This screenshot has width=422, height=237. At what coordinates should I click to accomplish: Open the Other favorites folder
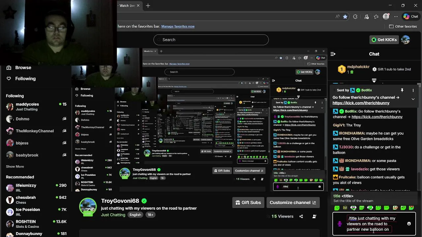[403, 26]
